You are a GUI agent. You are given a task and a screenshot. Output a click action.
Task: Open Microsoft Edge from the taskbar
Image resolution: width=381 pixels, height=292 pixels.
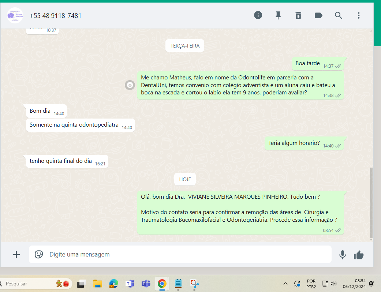click(113, 284)
